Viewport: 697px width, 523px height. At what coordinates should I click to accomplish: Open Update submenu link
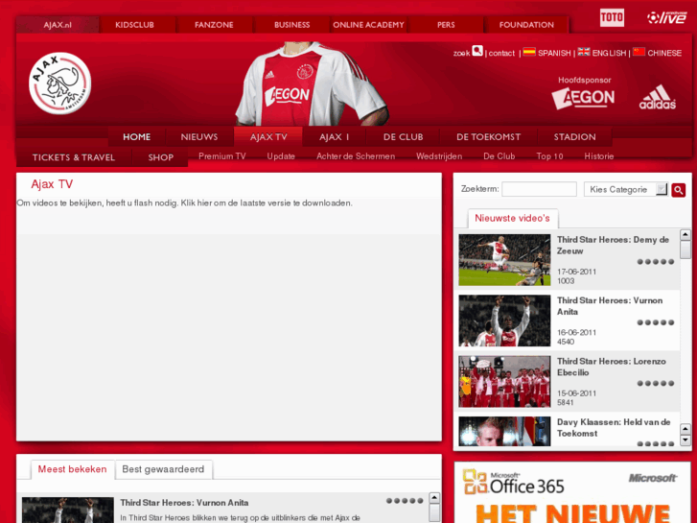281,156
